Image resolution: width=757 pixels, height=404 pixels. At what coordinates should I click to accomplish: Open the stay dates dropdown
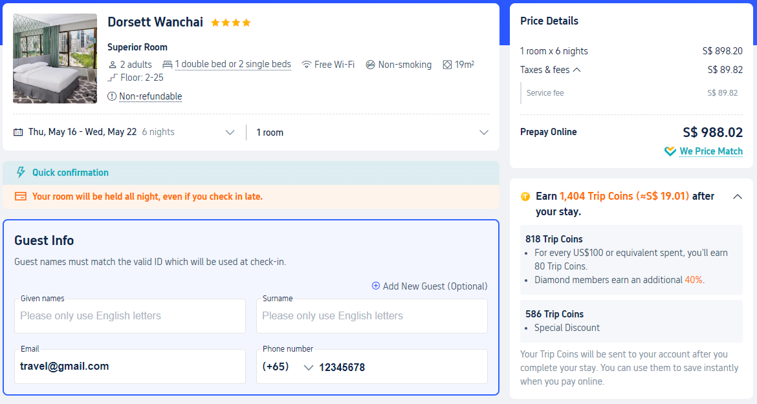(x=230, y=133)
